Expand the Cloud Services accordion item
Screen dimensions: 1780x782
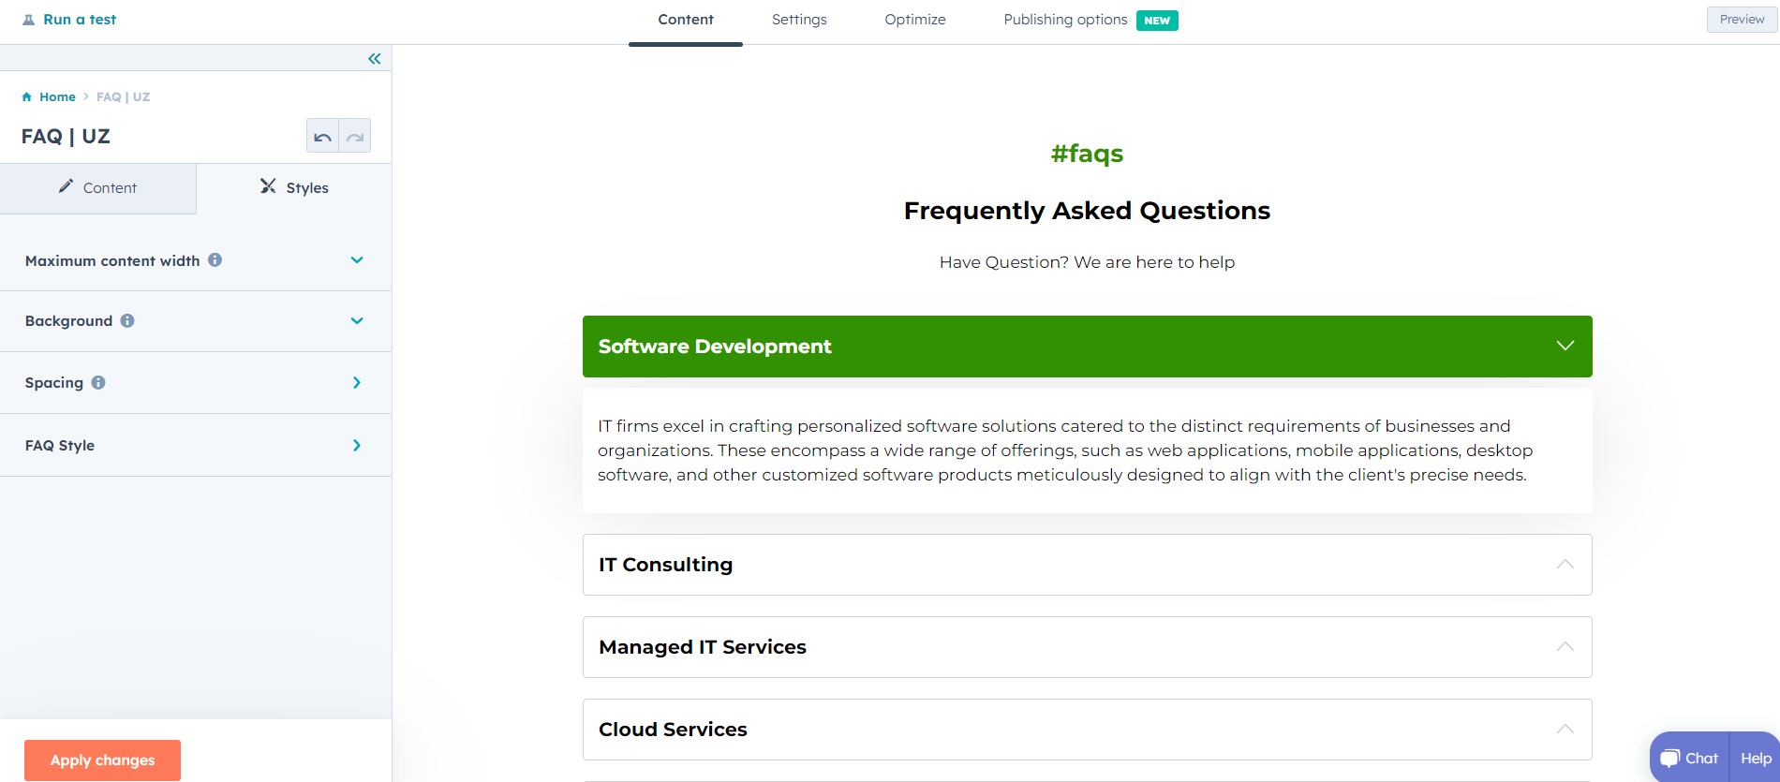[x=1565, y=730]
